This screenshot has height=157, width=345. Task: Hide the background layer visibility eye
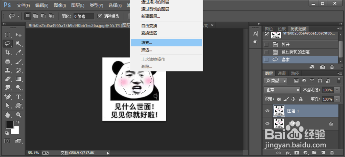point(267,123)
